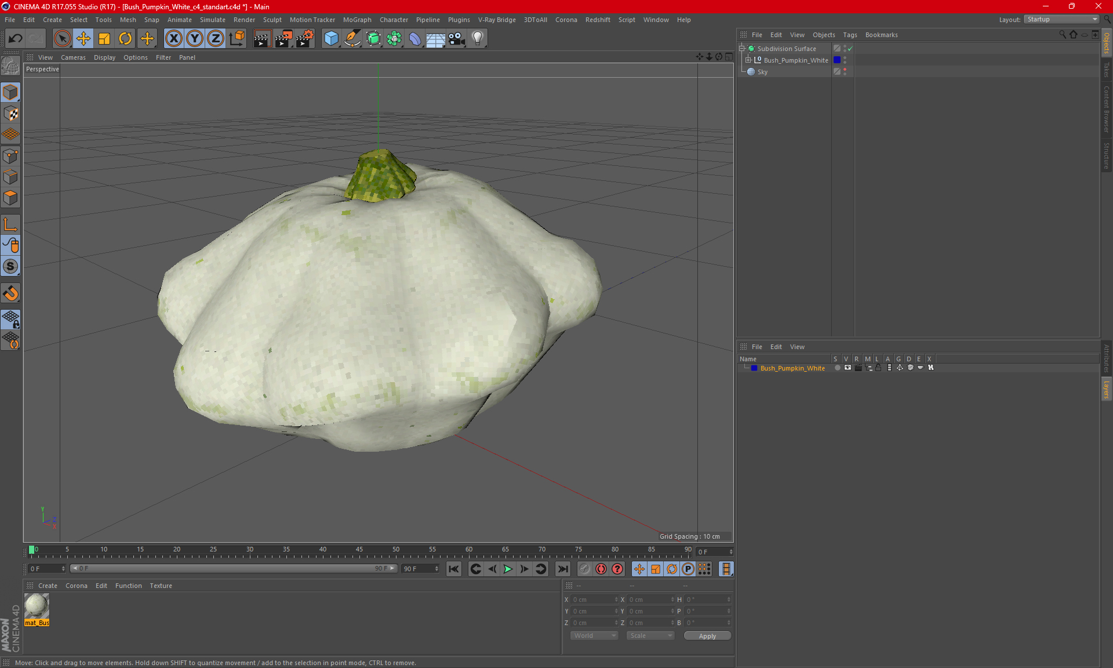This screenshot has height=668, width=1113.
Task: Choose the Spline Pen tool
Action: pyautogui.click(x=352, y=39)
